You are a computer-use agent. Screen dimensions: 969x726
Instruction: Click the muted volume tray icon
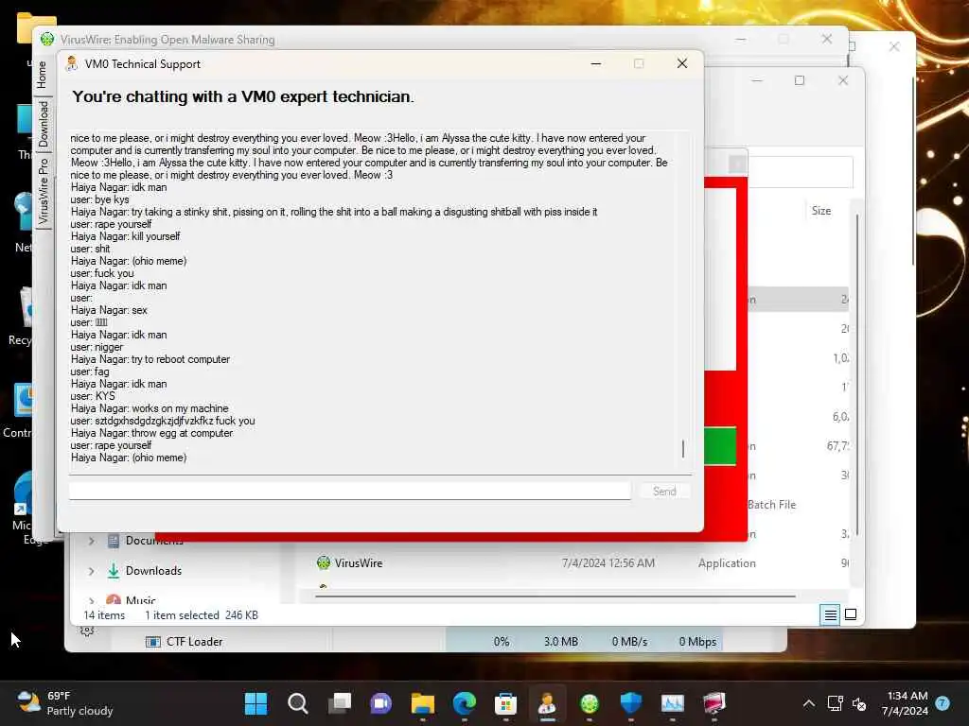tap(859, 703)
